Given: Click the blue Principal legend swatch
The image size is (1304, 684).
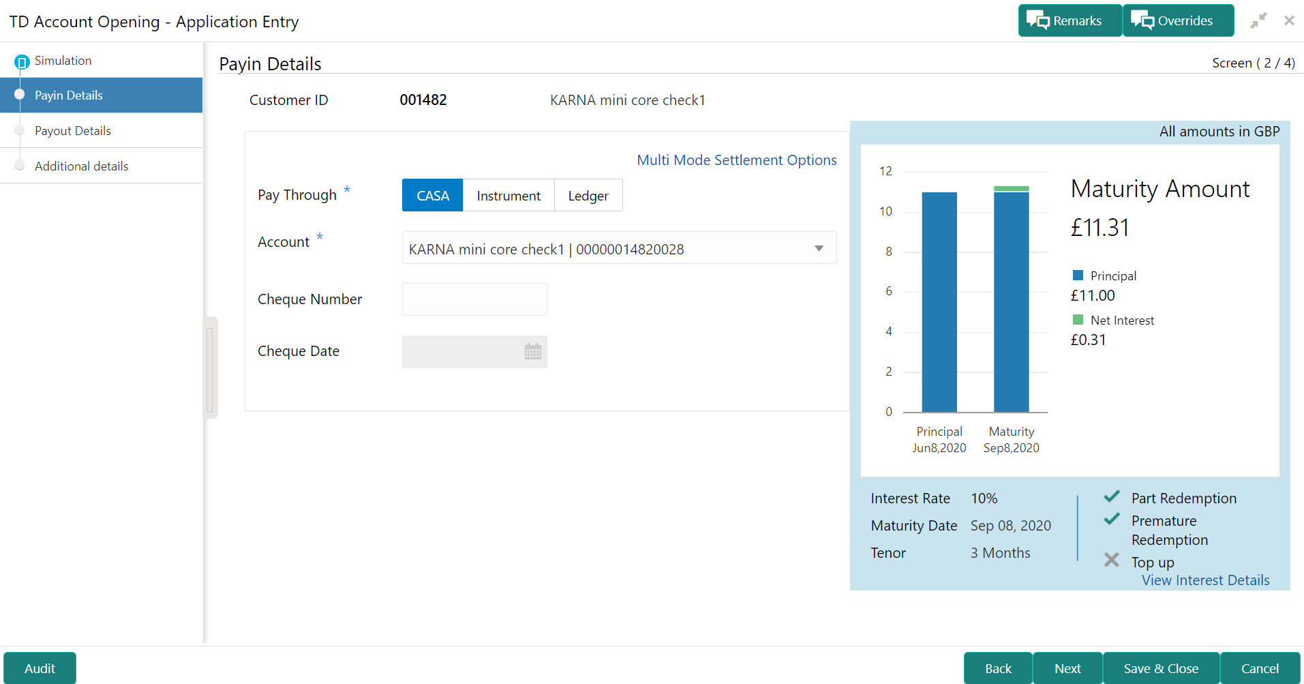Looking at the screenshot, I should click(1078, 276).
